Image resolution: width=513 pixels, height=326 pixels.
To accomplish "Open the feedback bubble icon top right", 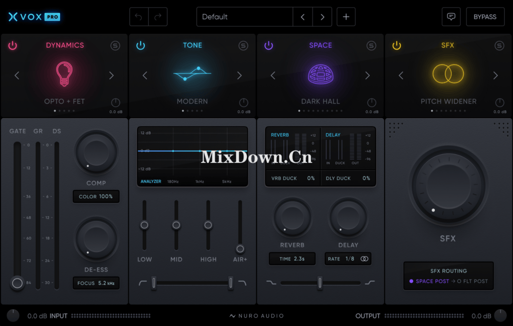I will coord(451,16).
